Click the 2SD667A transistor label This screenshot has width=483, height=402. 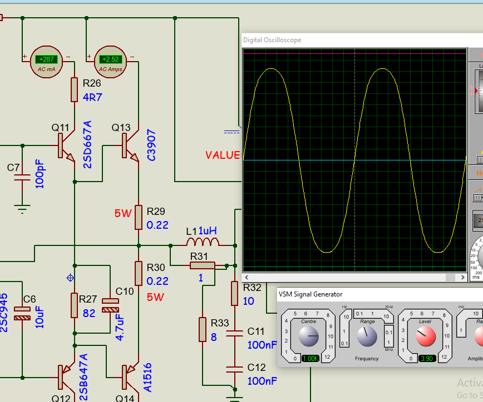(87, 144)
